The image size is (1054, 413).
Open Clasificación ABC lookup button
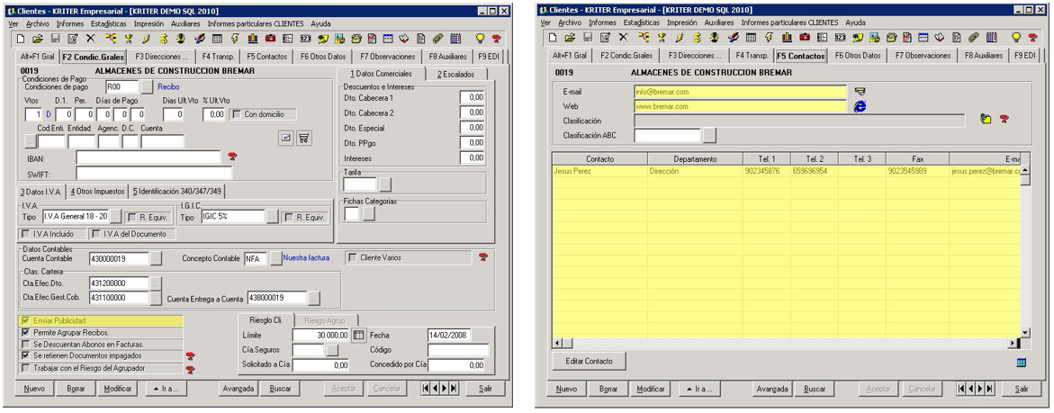click(710, 135)
